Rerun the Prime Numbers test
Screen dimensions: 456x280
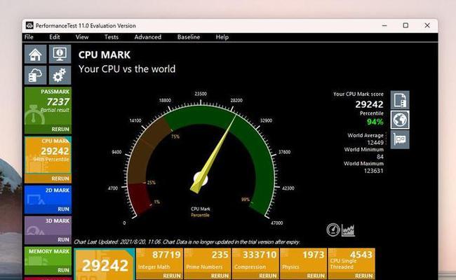pos(220,275)
